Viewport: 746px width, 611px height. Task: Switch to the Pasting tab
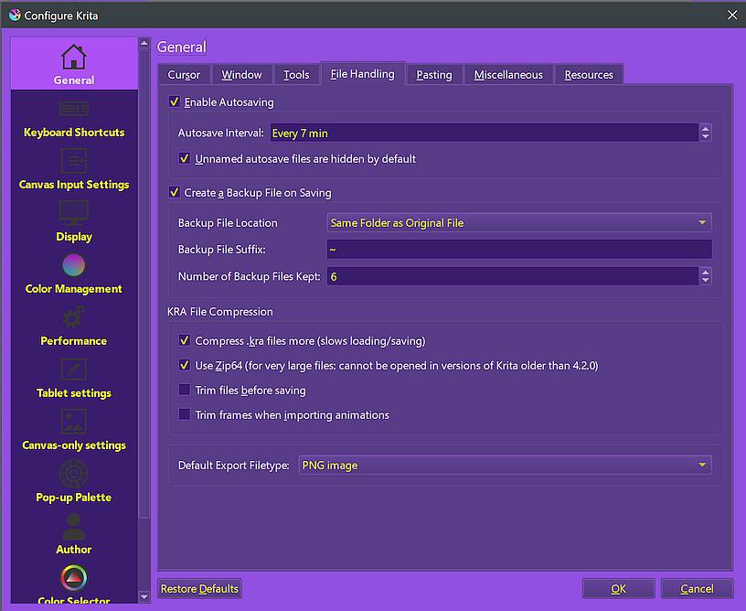(434, 75)
